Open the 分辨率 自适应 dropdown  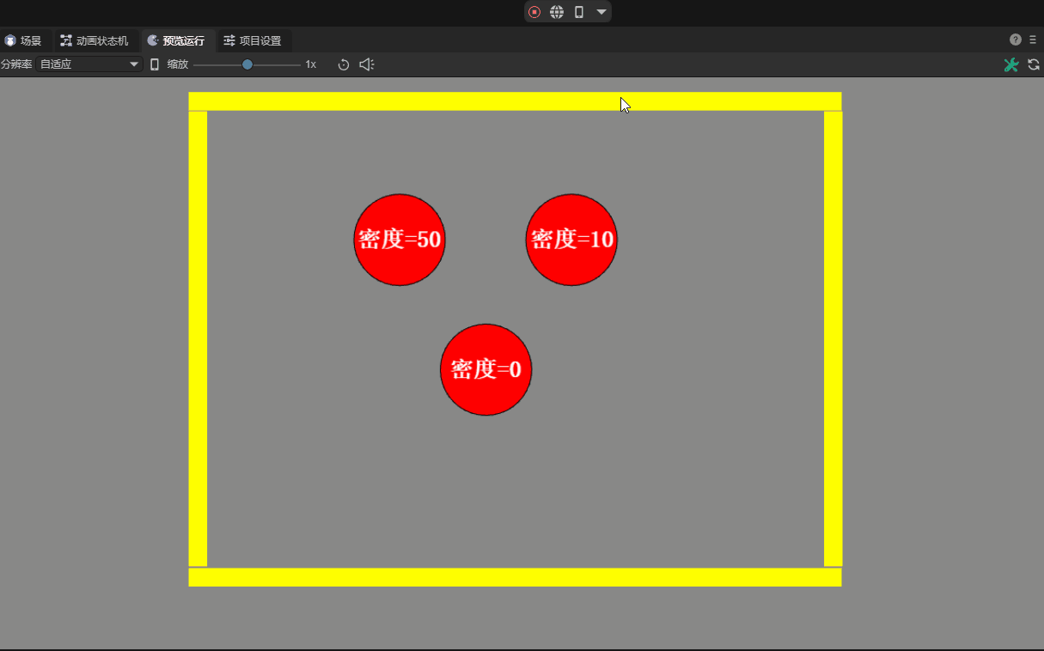tap(89, 64)
